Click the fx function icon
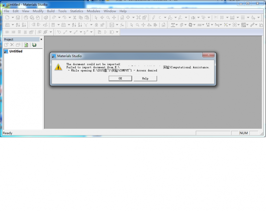This screenshot has height=211, width=266. 122,25
